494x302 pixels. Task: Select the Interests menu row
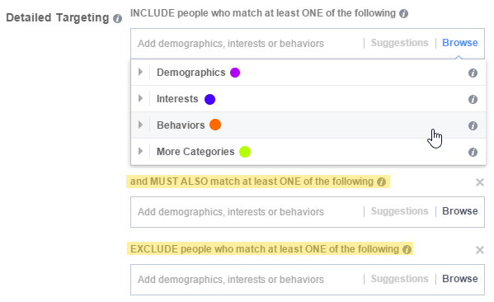click(x=308, y=99)
